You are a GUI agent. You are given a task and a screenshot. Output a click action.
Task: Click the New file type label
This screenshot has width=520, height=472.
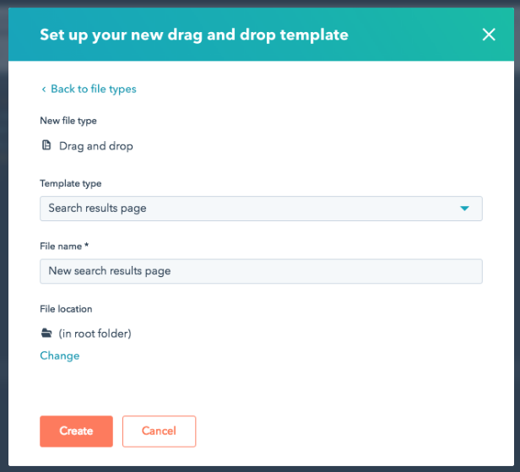(68, 121)
